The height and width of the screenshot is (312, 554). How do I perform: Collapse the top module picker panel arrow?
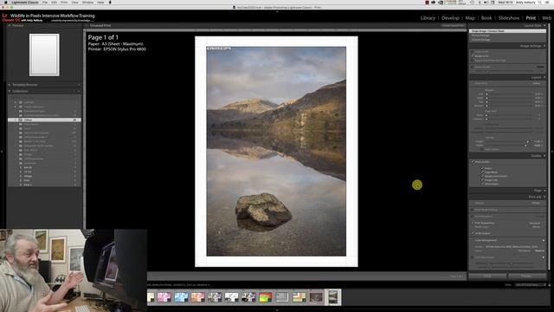277,11
